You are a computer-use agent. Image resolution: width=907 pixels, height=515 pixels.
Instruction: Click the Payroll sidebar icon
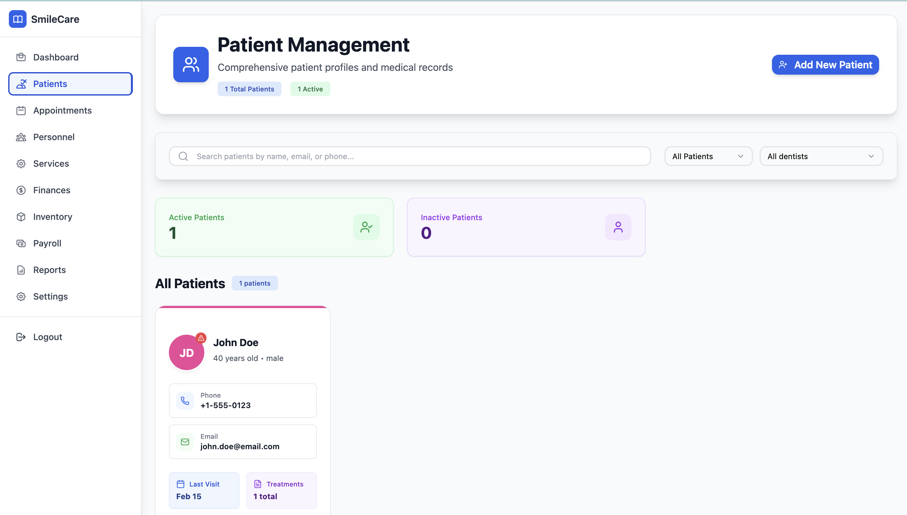click(x=21, y=243)
